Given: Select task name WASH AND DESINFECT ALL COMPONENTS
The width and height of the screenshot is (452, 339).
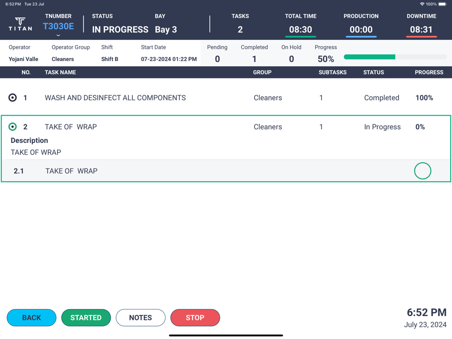Looking at the screenshot, I should coord(115,98).
